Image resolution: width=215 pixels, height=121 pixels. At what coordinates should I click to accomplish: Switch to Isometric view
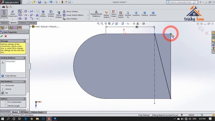pyautogui.click(x=136, y=14)
